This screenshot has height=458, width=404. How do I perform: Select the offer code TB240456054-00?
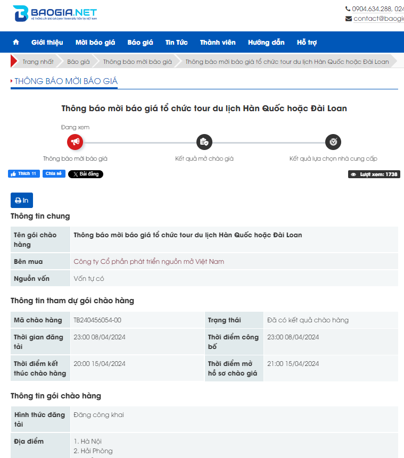pyautogui.click(x=97, y=320)
